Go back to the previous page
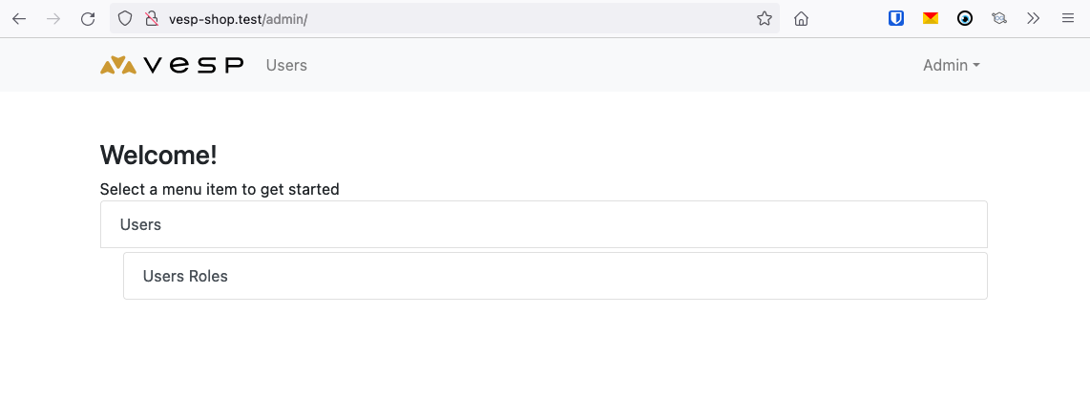1090x419 pixels. [x=19, y=19]
